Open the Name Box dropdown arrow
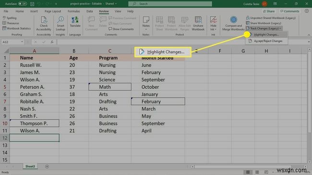This screenshot has height=175, width=312. point(22,42)
